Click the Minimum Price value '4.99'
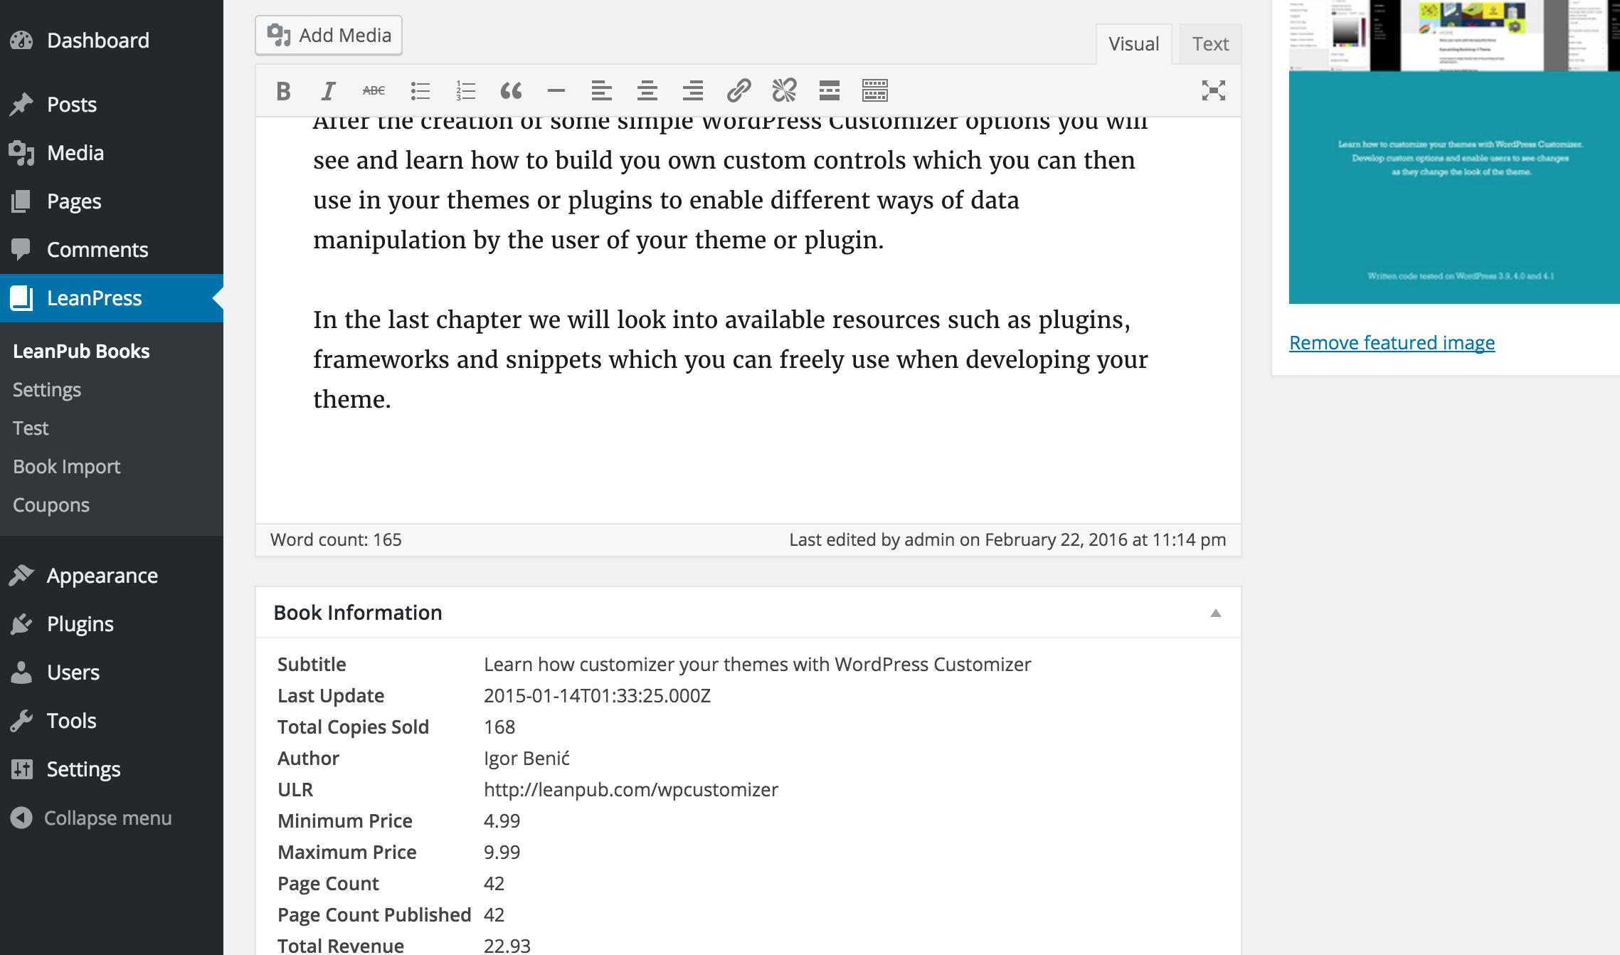The image size is (1620, 955). (502, 821)
